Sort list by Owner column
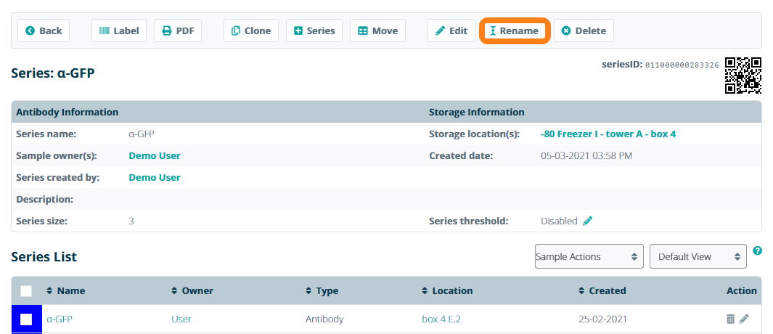773x334 pixels. pyautogui.click(x=197, y=290)
